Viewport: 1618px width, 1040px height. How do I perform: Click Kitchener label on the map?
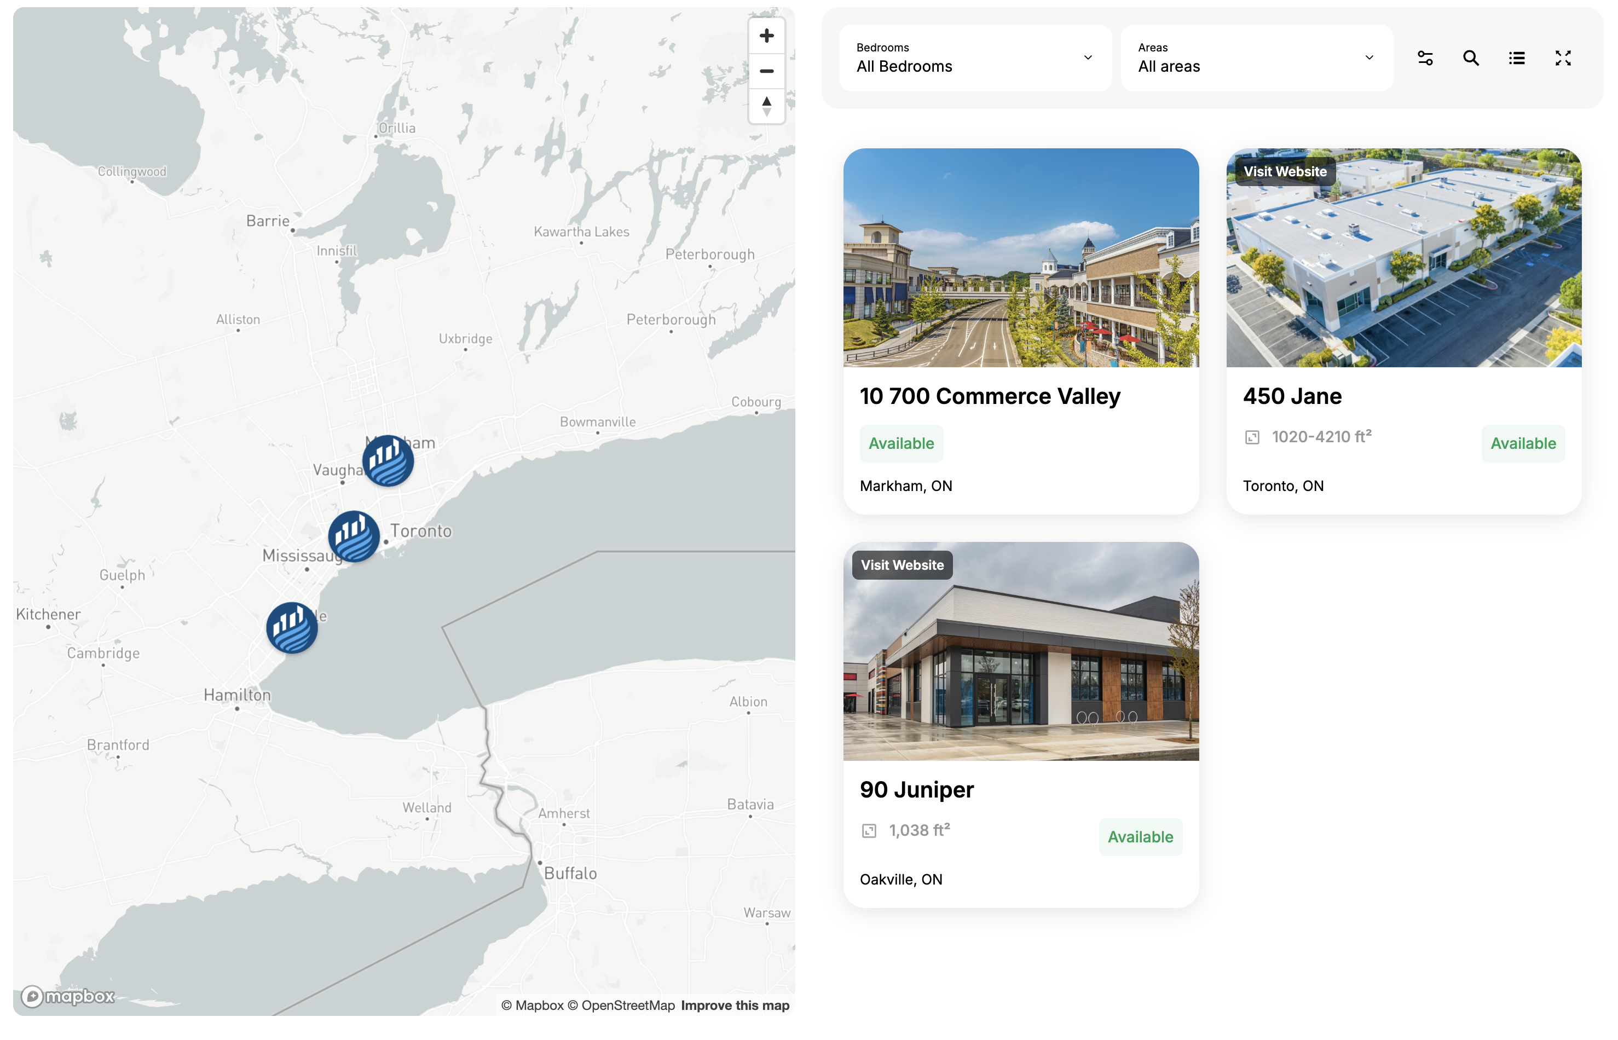(48, 615)
